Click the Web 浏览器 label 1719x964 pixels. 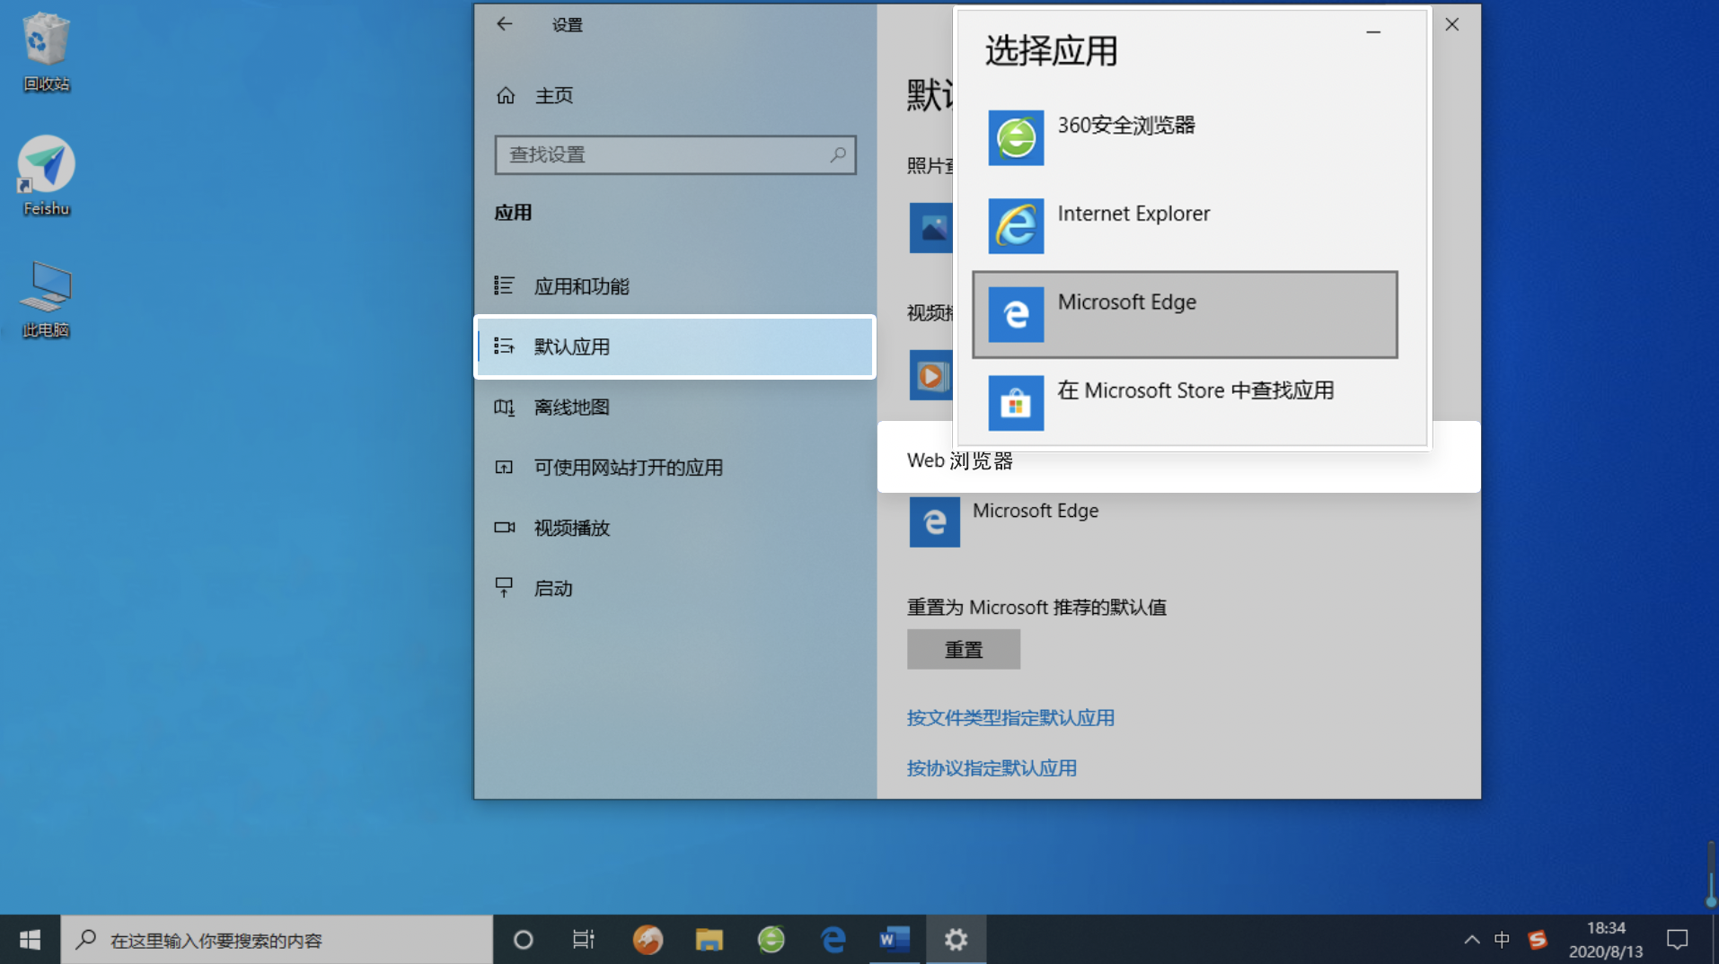click(x=960, y=460)
